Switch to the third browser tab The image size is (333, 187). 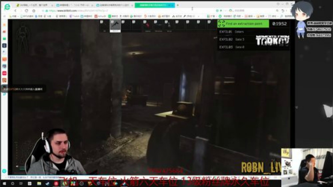click(114, 5)
